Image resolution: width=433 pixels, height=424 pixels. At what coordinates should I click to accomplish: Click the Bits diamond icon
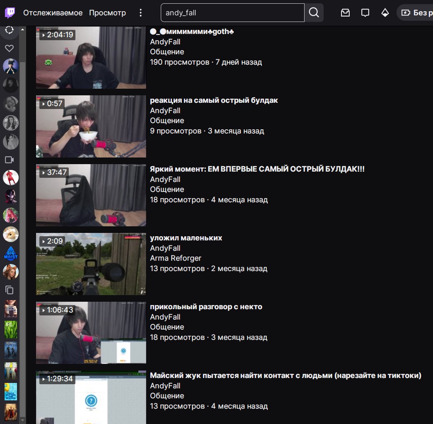(385, 13)
